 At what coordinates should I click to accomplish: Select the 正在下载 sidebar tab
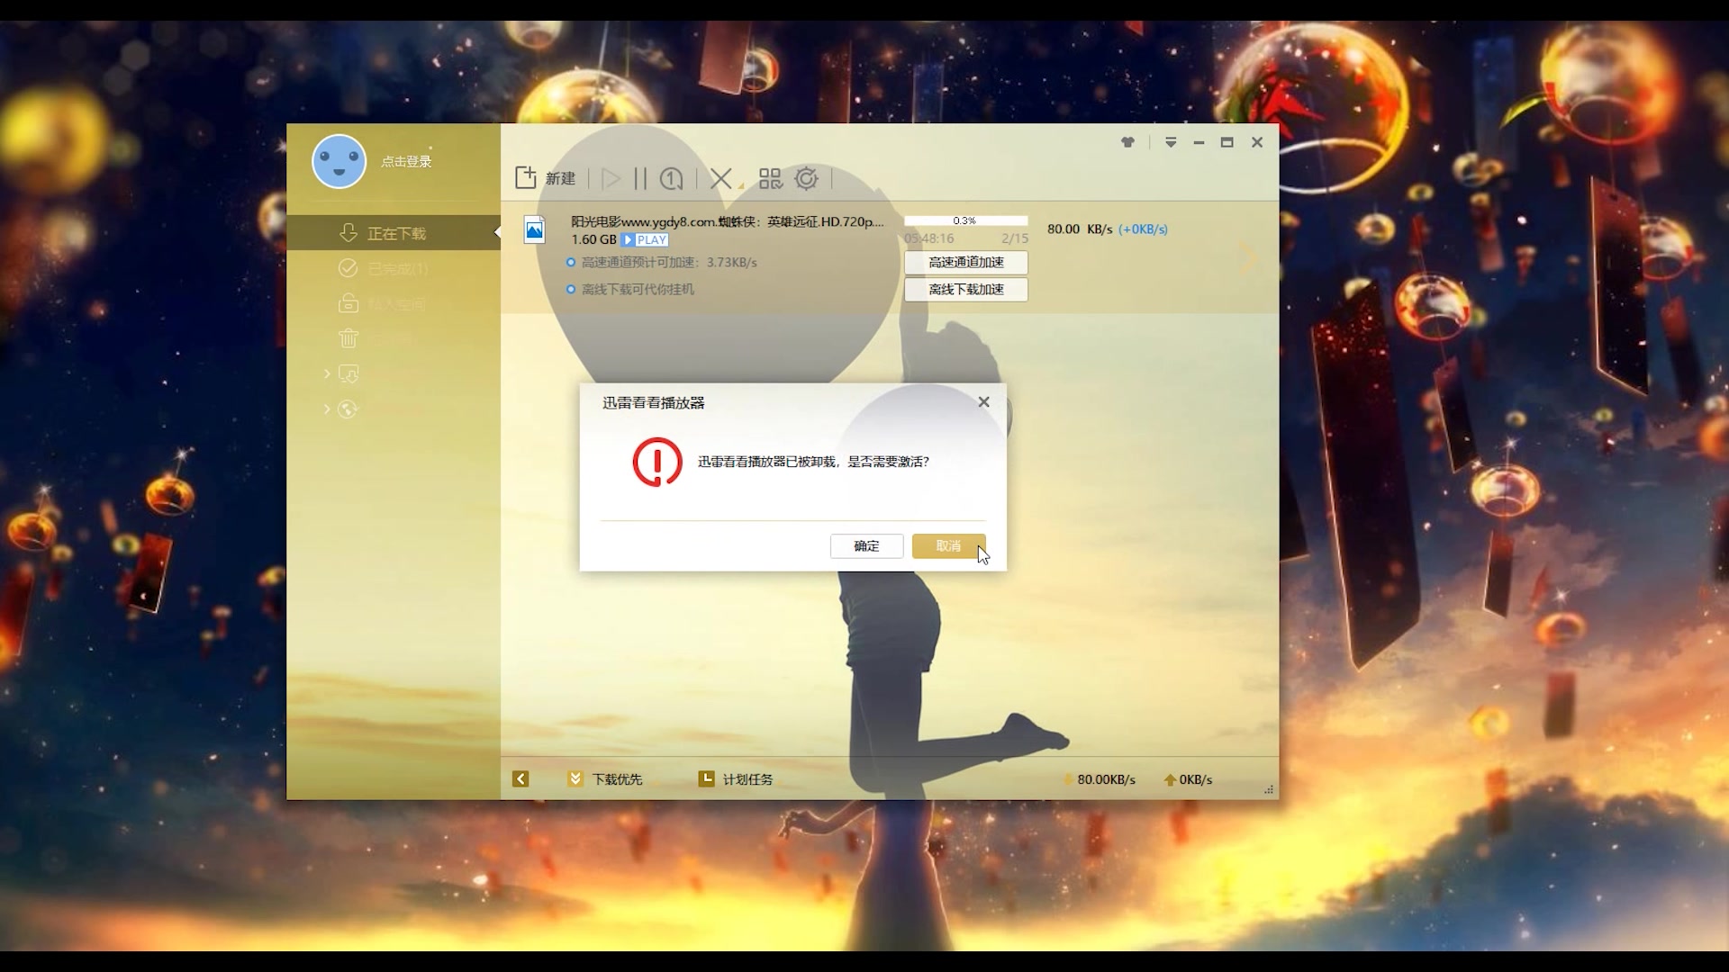[394, 233]
